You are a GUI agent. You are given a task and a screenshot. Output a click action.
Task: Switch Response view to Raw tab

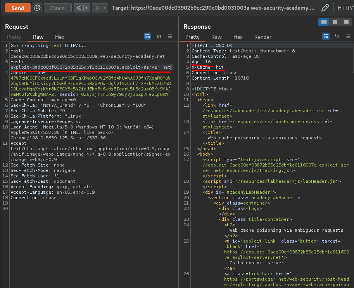(x=216, y=37)
